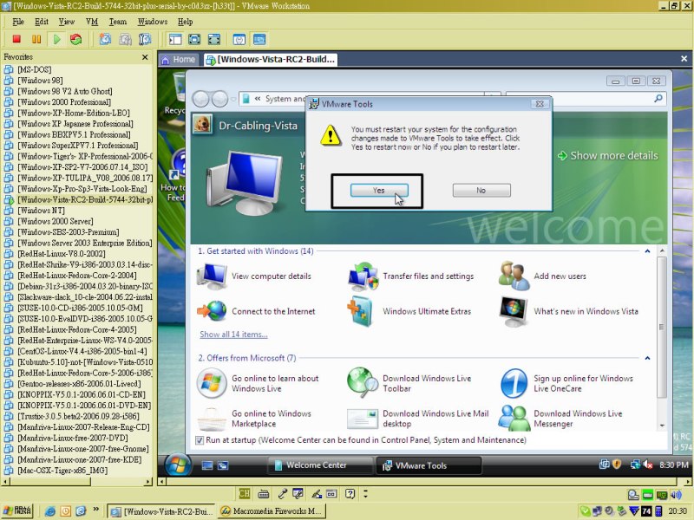
Task: Click the Add new users icon
Action: click(514, 276)
